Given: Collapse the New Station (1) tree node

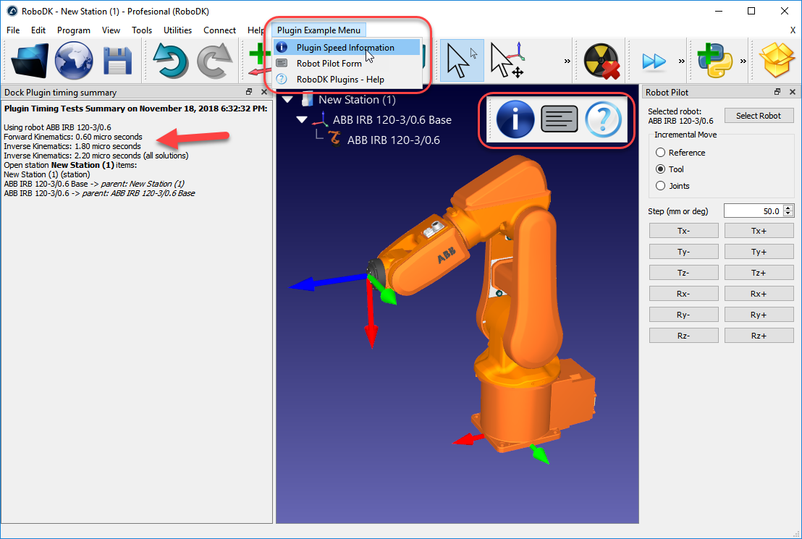Looking at the screenshot, I should click(287, 99).
